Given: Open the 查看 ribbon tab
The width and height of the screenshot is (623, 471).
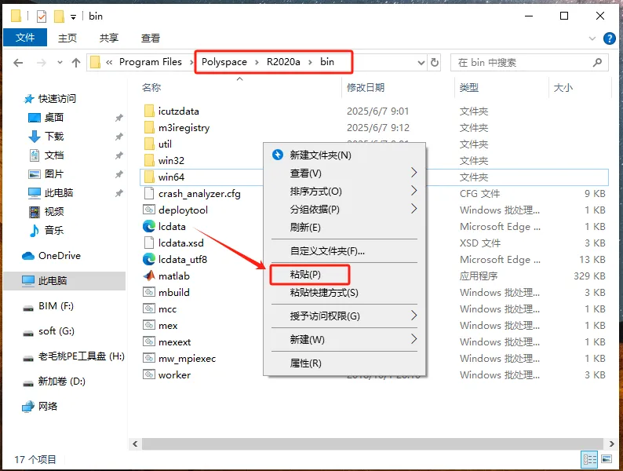Looking at the screenshot, I should [151, 38].
